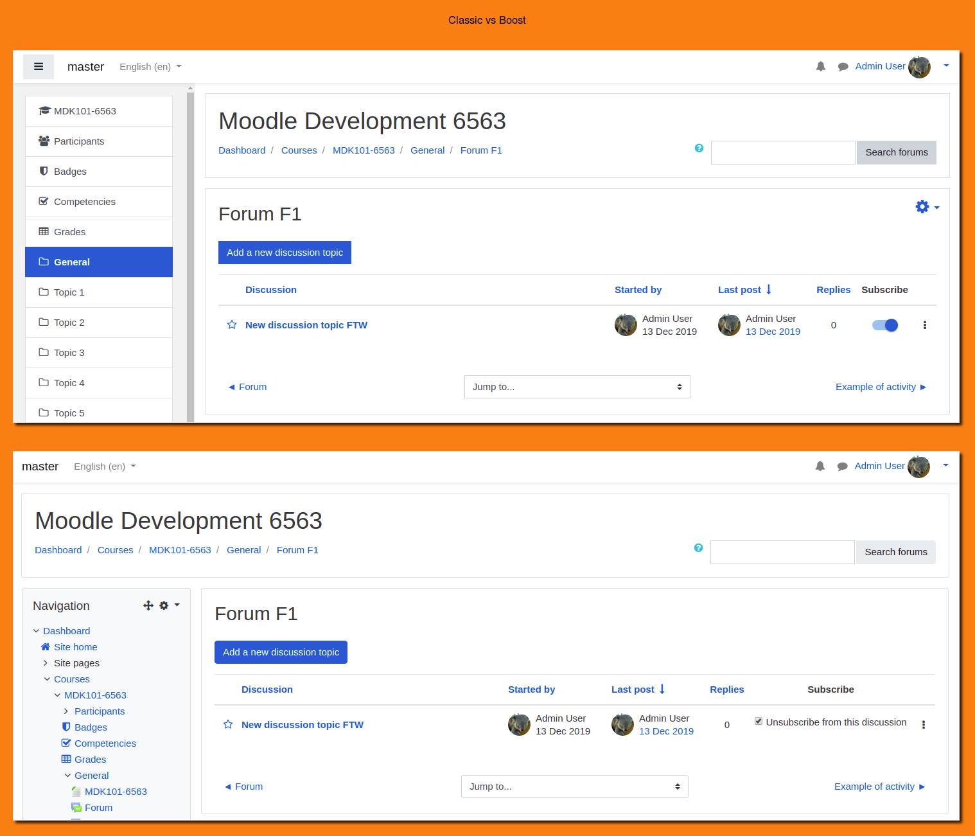Go to Topic 1 in Boost drawer
The height and width of the screenshot is (836, 975).
[x=99, y=292]
